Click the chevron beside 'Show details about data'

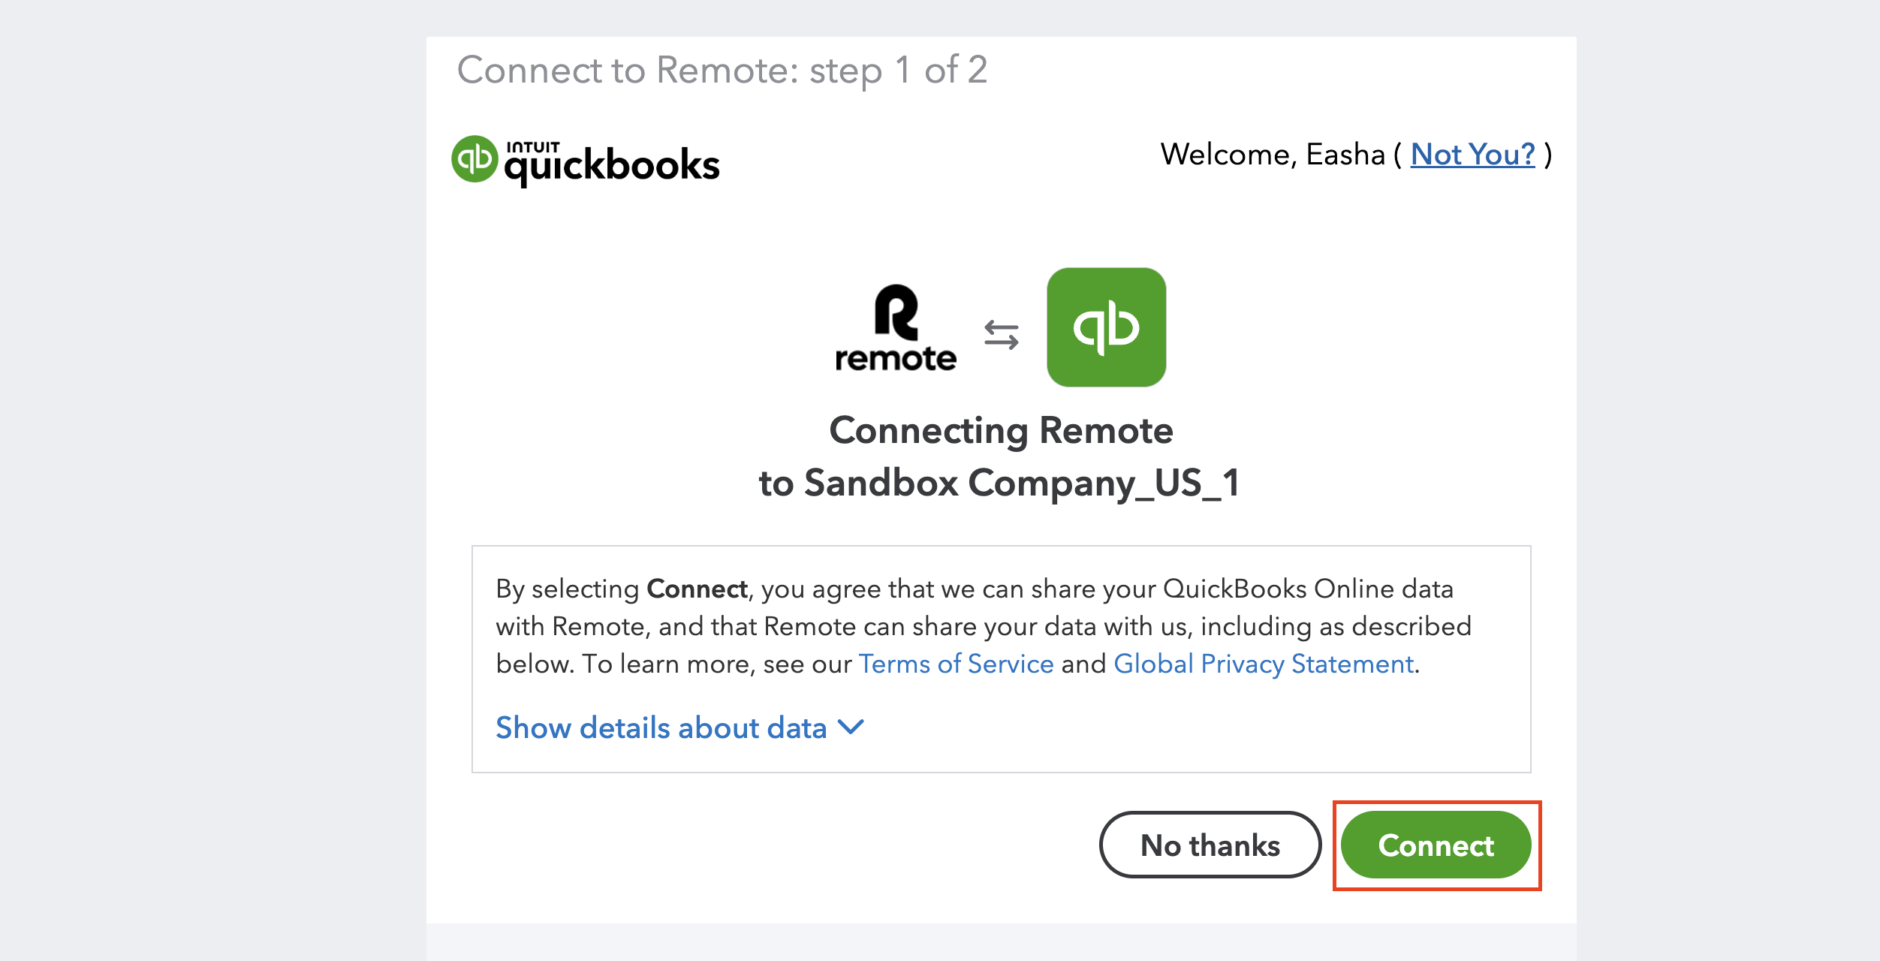pos(851,727)
